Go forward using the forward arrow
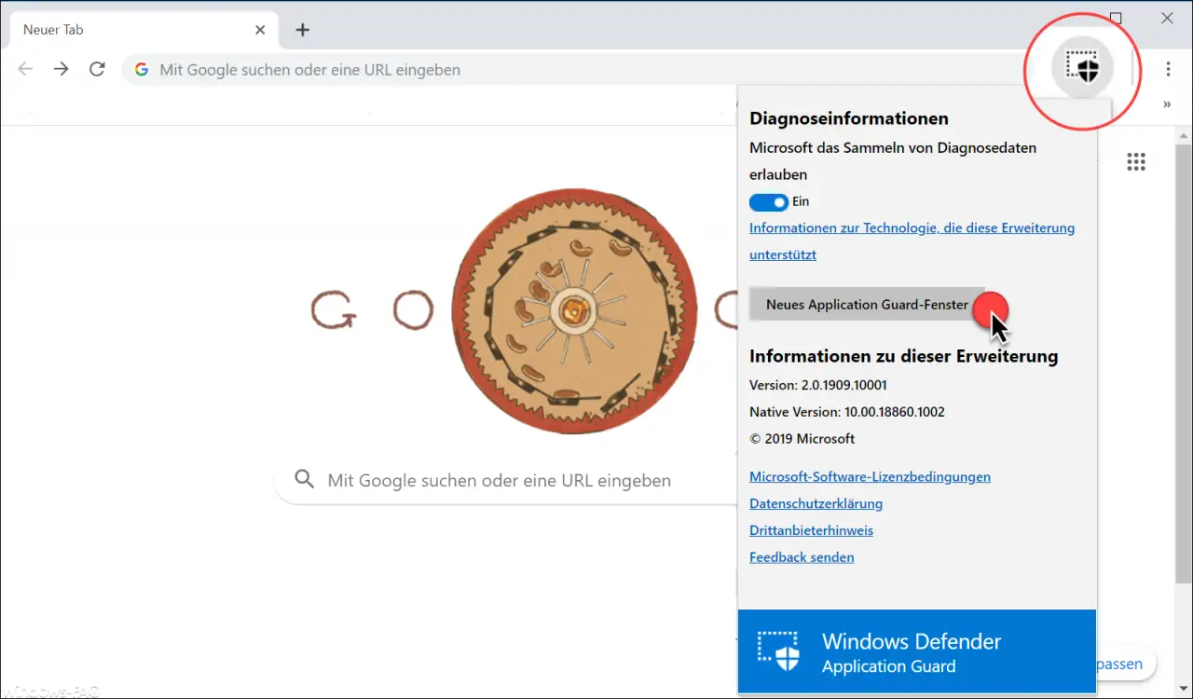This screenshot has width=1193, height=699. tap(61, 69)
